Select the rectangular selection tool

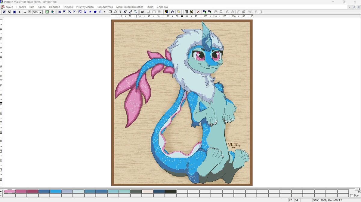tap(110, 12)
